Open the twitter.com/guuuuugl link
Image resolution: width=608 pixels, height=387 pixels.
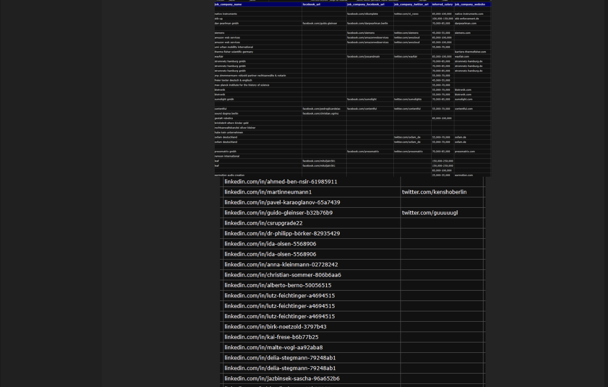point(430,213)
